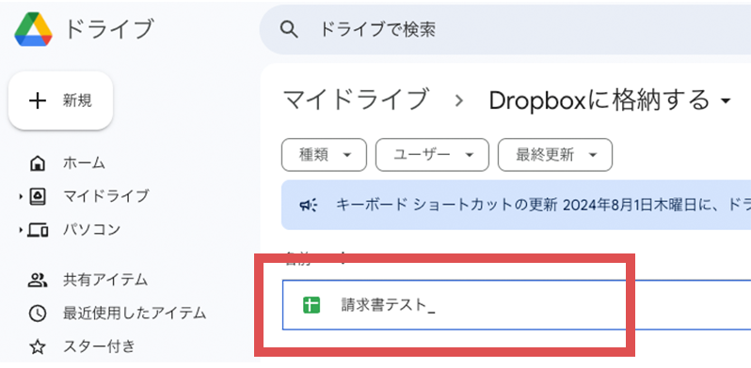Click the 最近使用したアイテム clock icon
Screen dimensions: 751x368
tap(38, 314)
